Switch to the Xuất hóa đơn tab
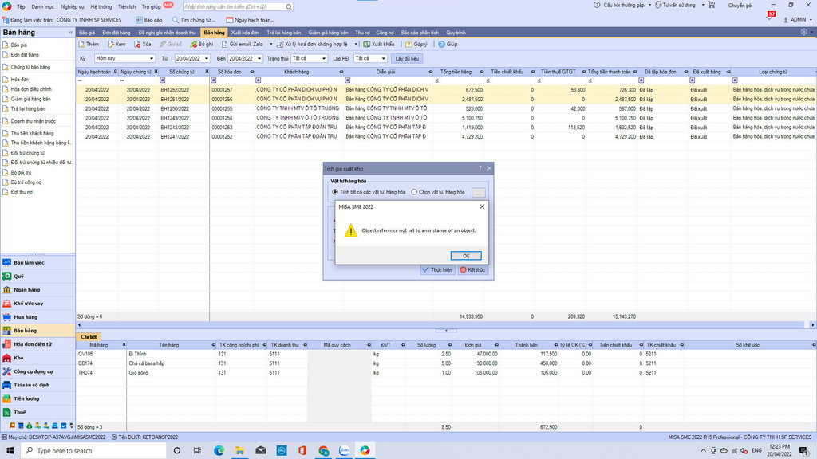This screenshot has height=459, width=817. pos(245,32)
